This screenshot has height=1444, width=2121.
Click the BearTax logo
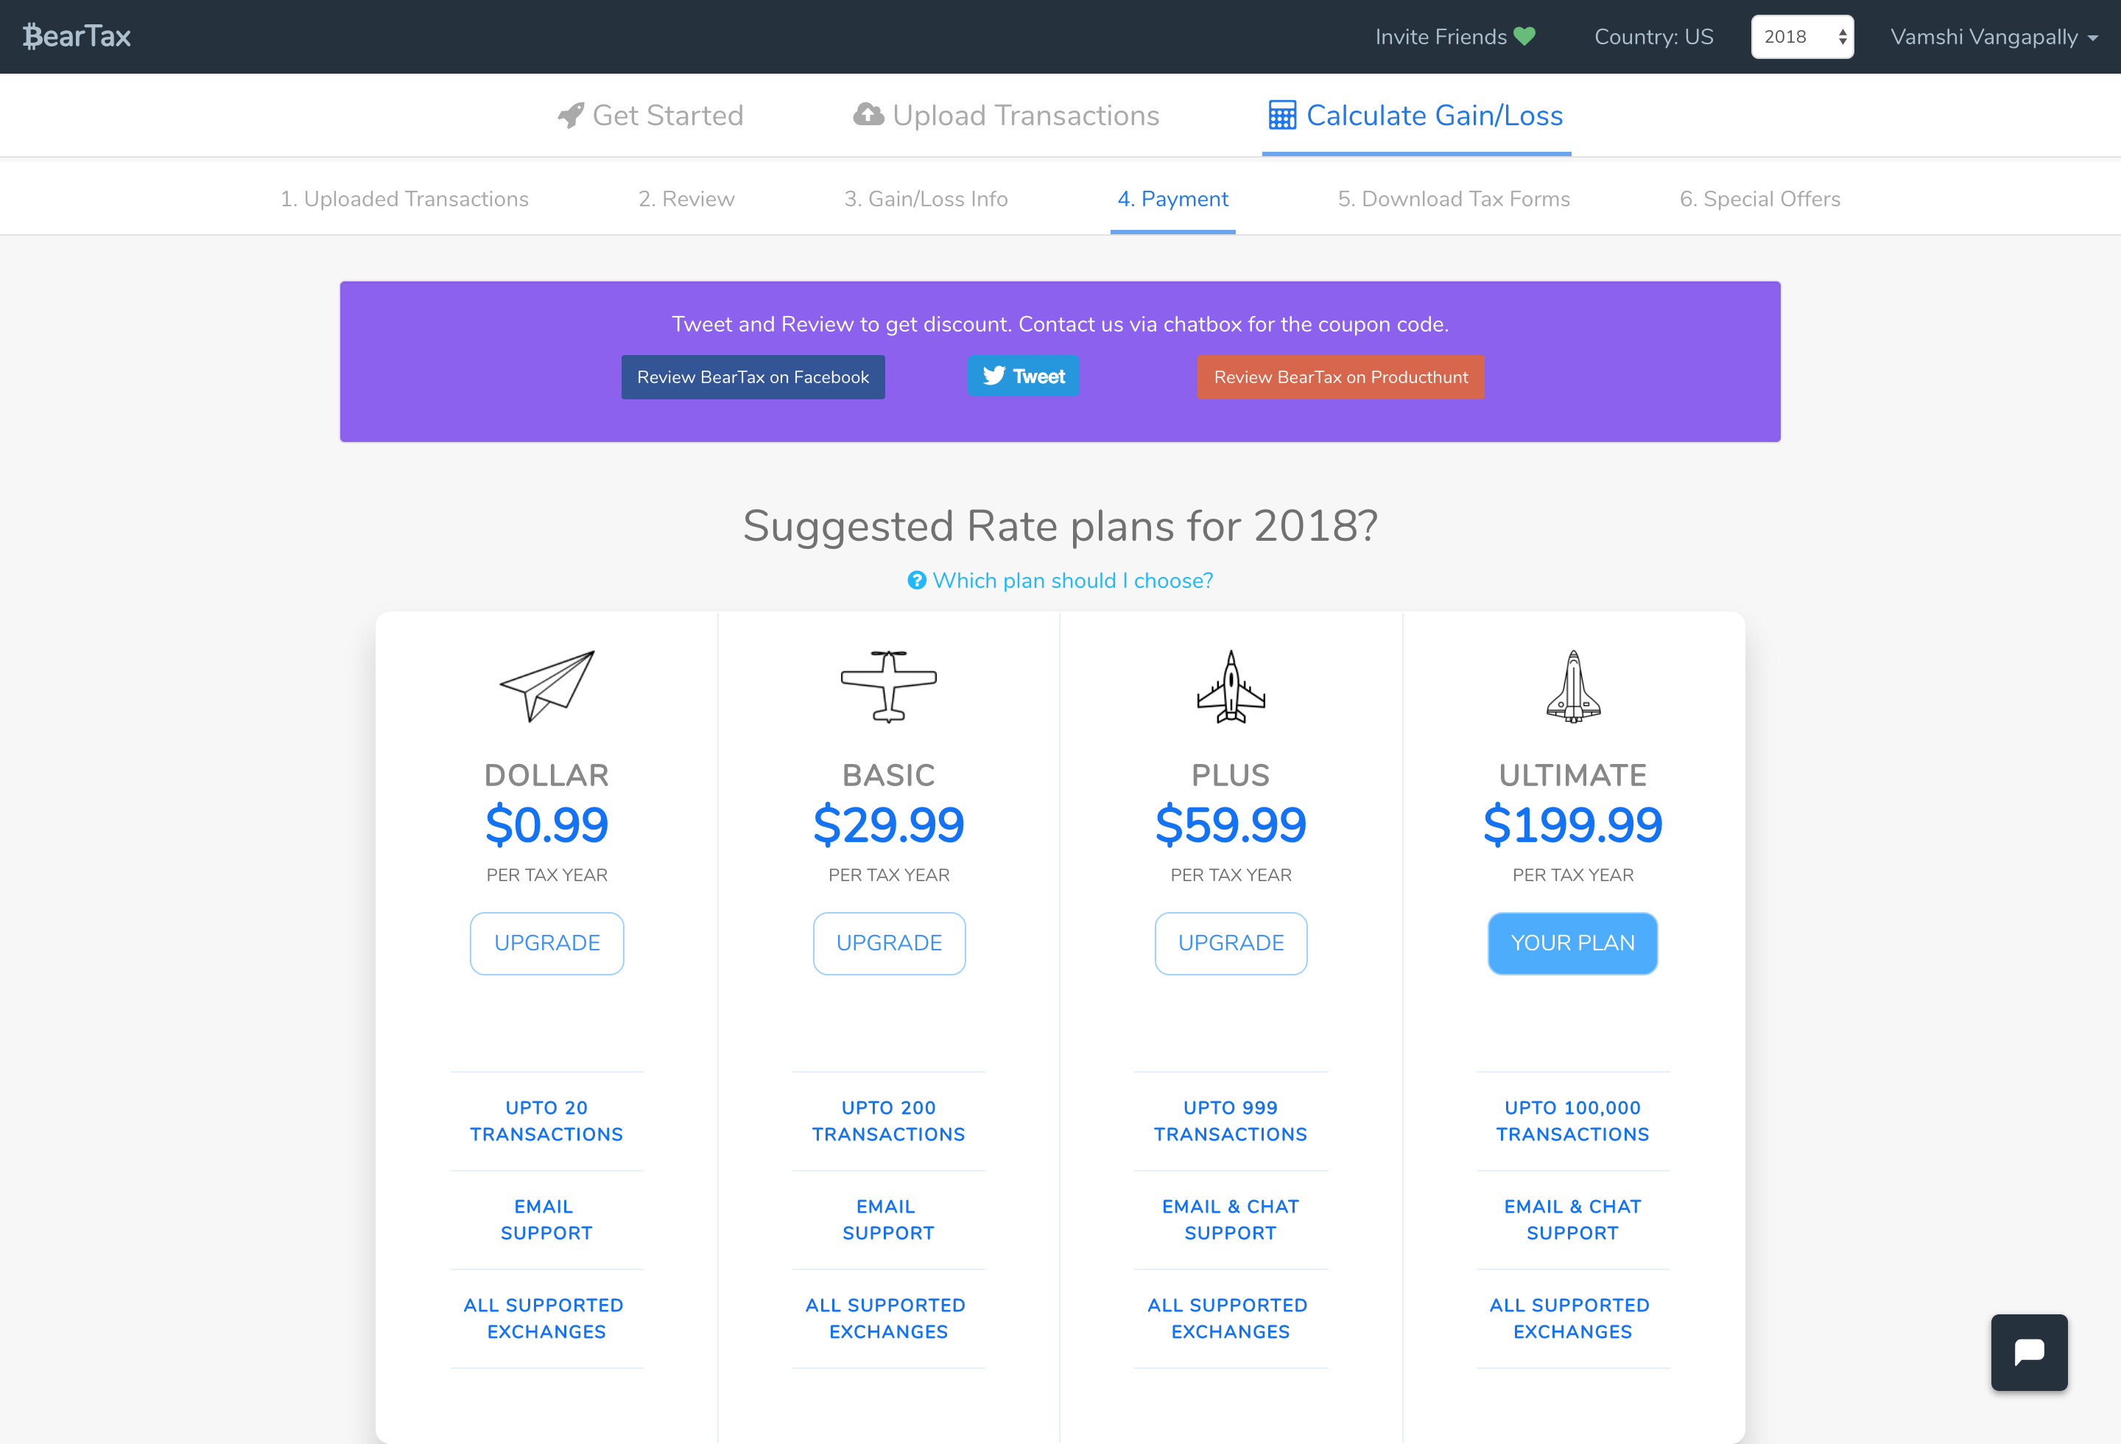click(x=77, y=37)
